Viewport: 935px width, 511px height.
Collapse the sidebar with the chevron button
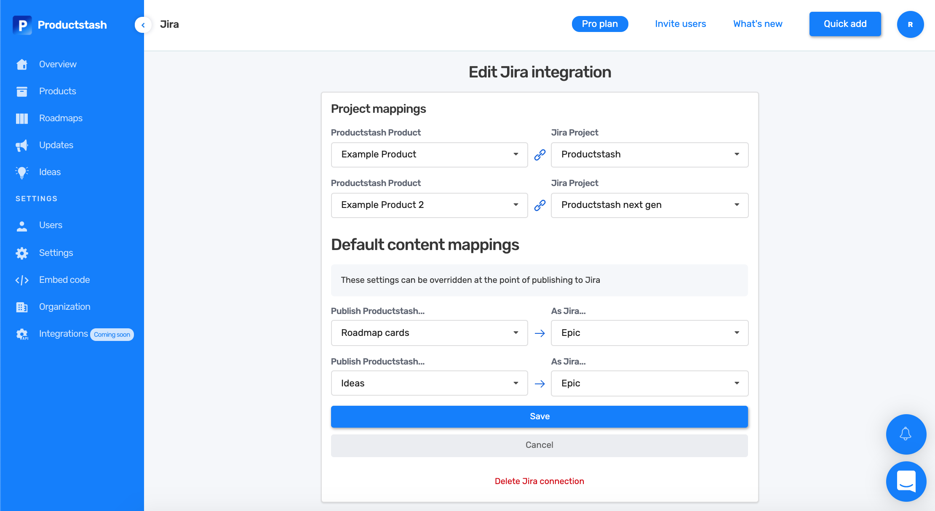pos(143,25)
